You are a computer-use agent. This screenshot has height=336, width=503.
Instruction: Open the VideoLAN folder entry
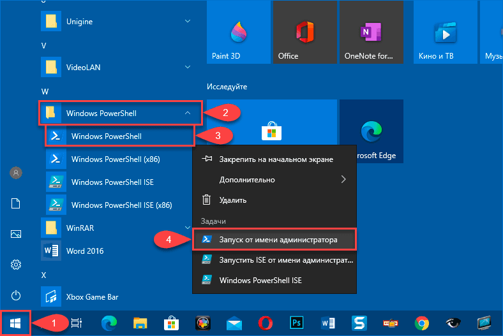point(116,67)
